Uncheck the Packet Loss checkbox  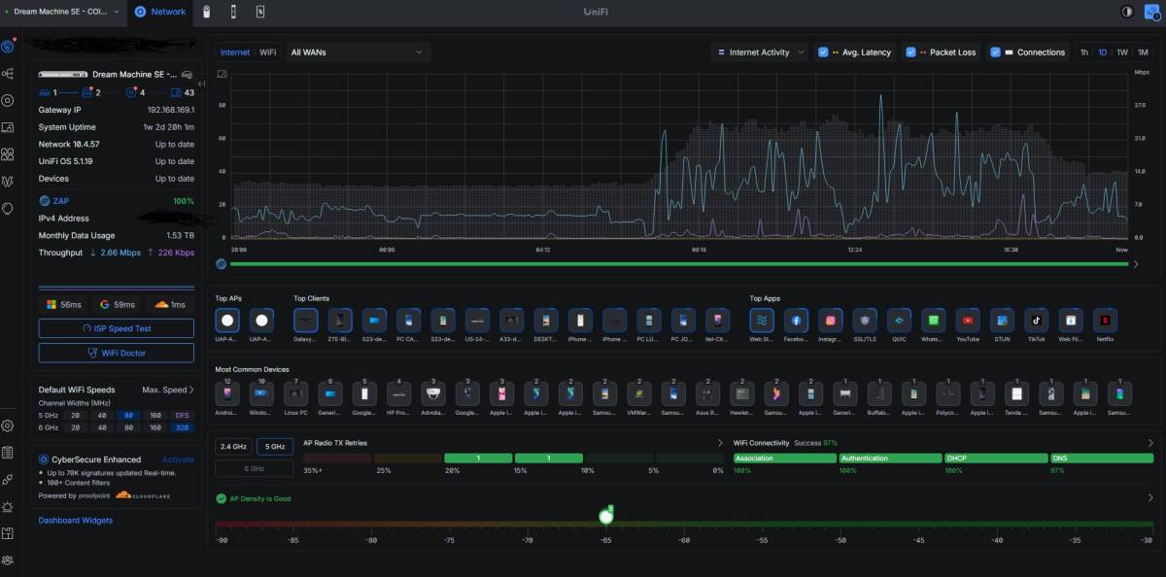coord(910,52)
